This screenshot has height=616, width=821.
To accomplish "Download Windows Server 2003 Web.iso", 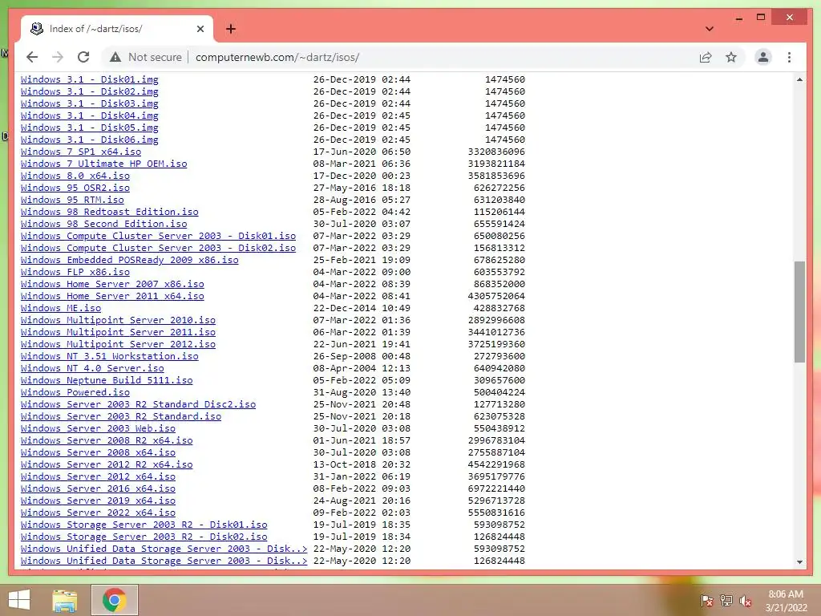I will [x=98, y=429].
